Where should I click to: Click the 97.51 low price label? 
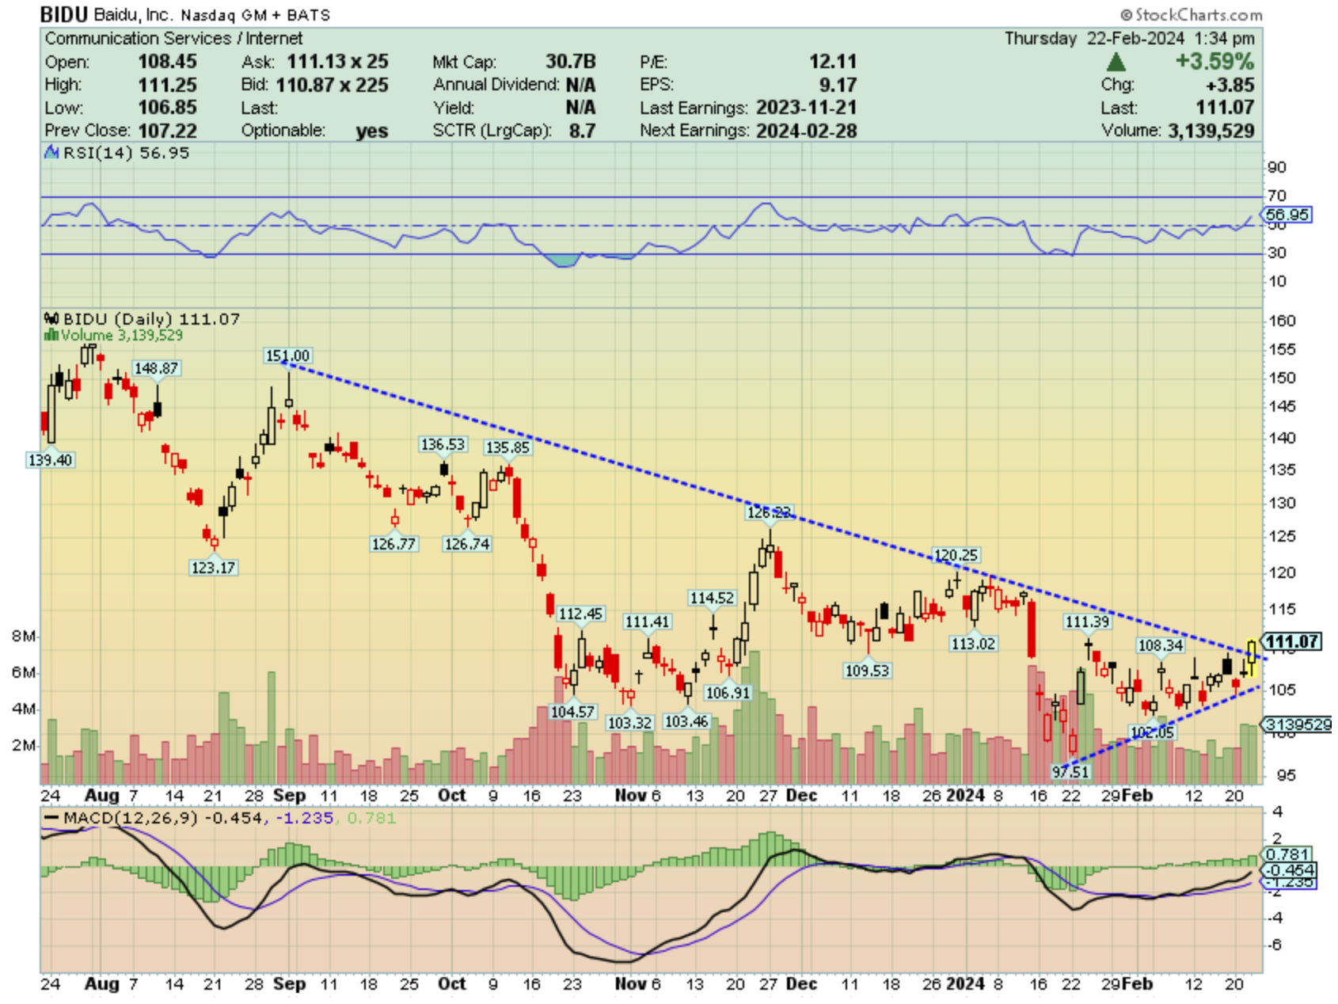point(1070,771)
